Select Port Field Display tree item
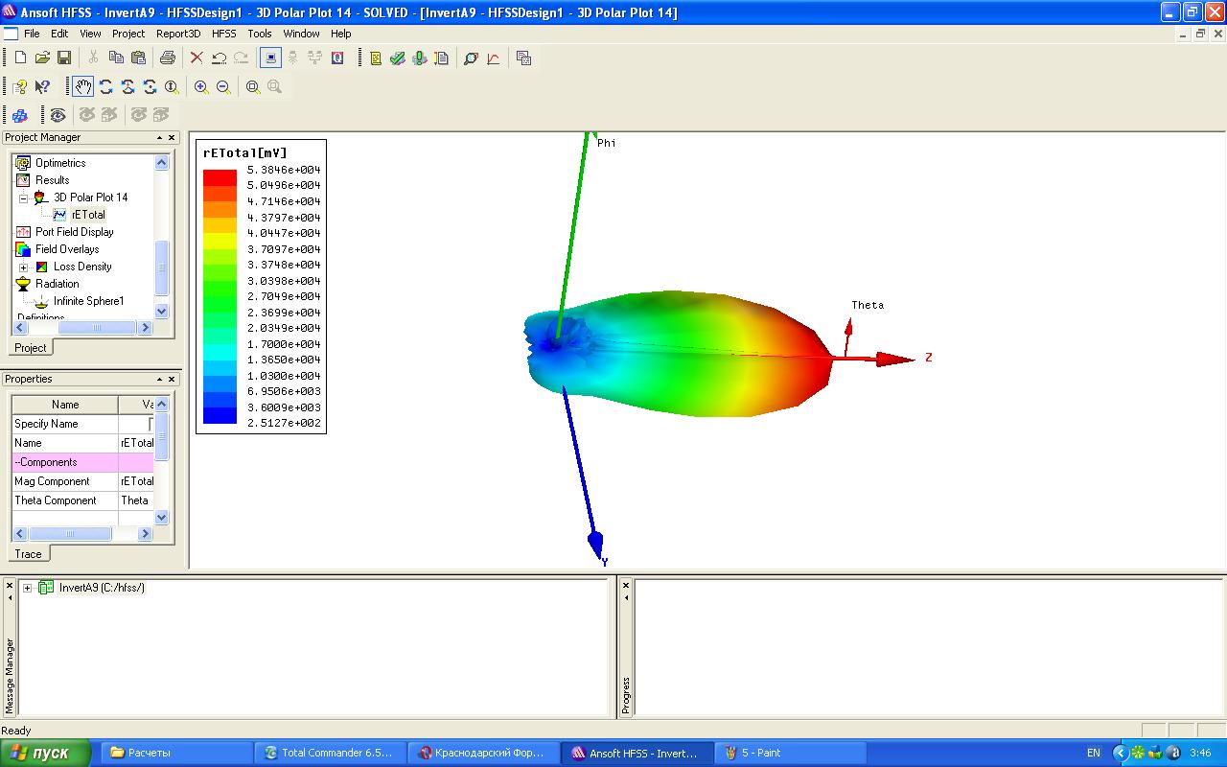Viewport: 1227px width, 767px height. [74, 232]
